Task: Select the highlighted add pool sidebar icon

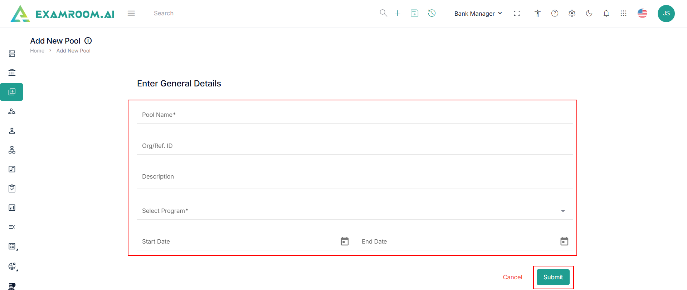Action: tap(11, 92)
